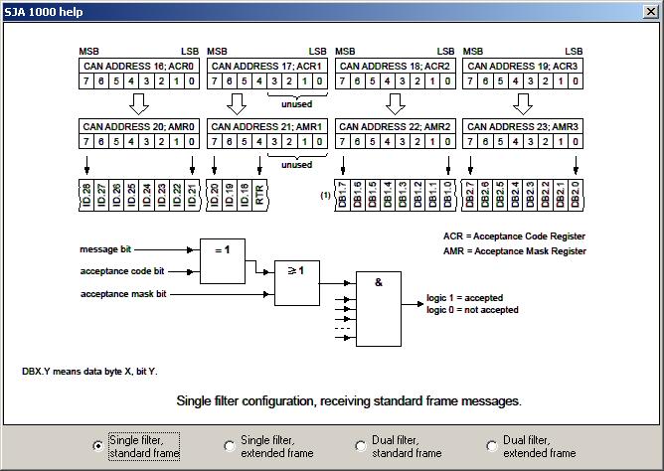Click 'ACR = Acceptance Code Register' legend

[514, 236]
